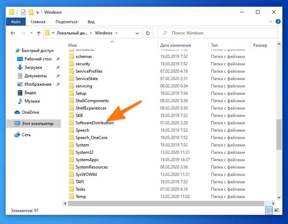
Task: Open Загрузки in the sidebar
Action: (x=33, y=67)
